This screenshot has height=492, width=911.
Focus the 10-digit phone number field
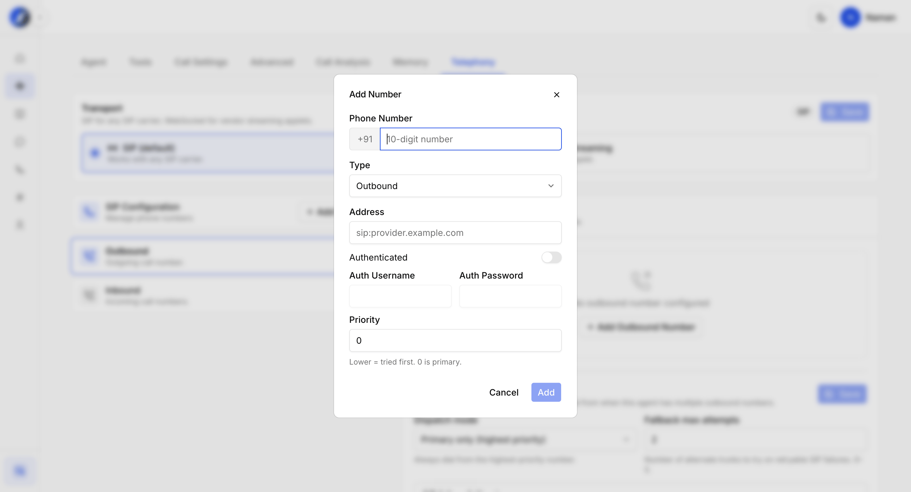tap(470, 139)
